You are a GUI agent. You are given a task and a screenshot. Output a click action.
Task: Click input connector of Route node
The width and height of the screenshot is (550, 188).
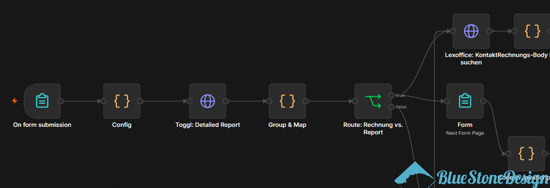354,101
